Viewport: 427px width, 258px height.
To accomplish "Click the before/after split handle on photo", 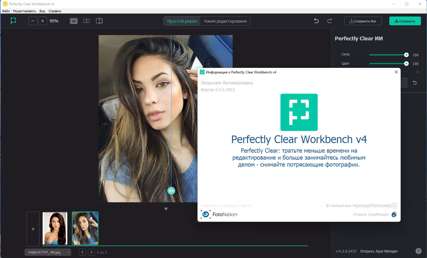I will point(171,191).
